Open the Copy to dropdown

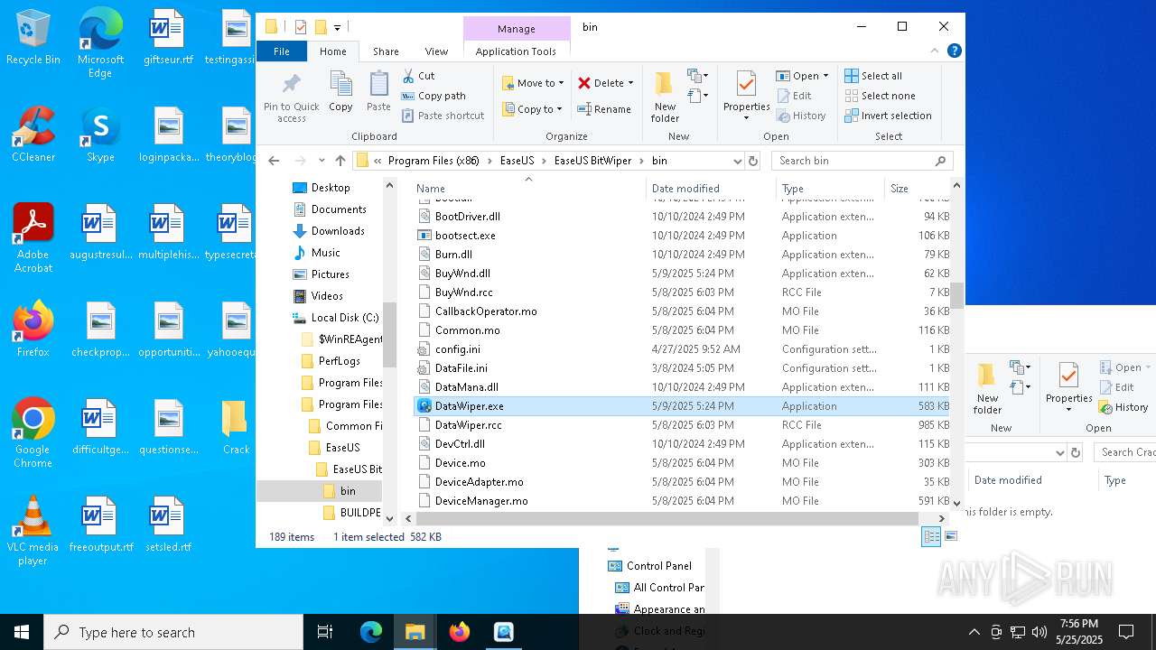click(x=532, y=109)
